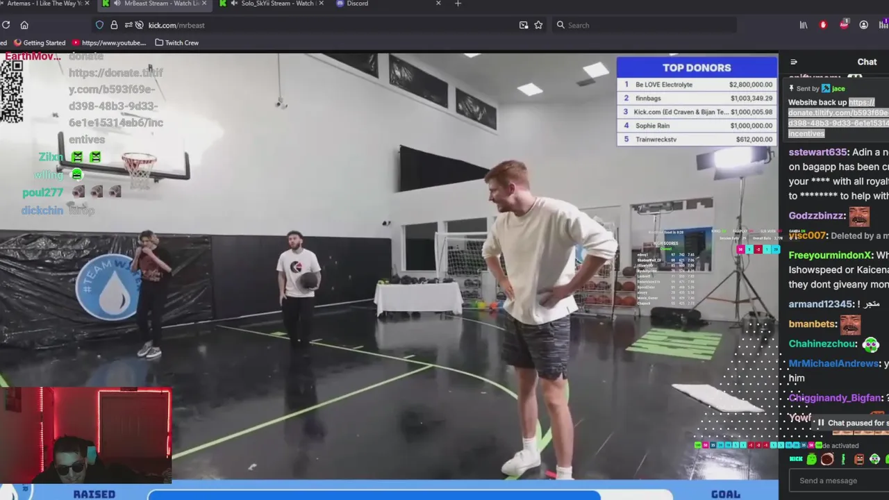The width and height of the screenshot is (889, 500).
Task: Close the Discord tab
Action: click(x=438, y=3)
